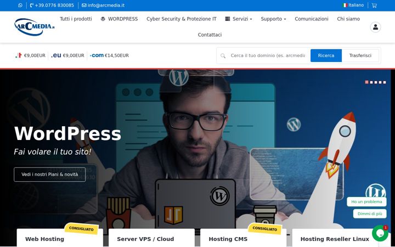Click the ArcMedia logo

point(35,27)
